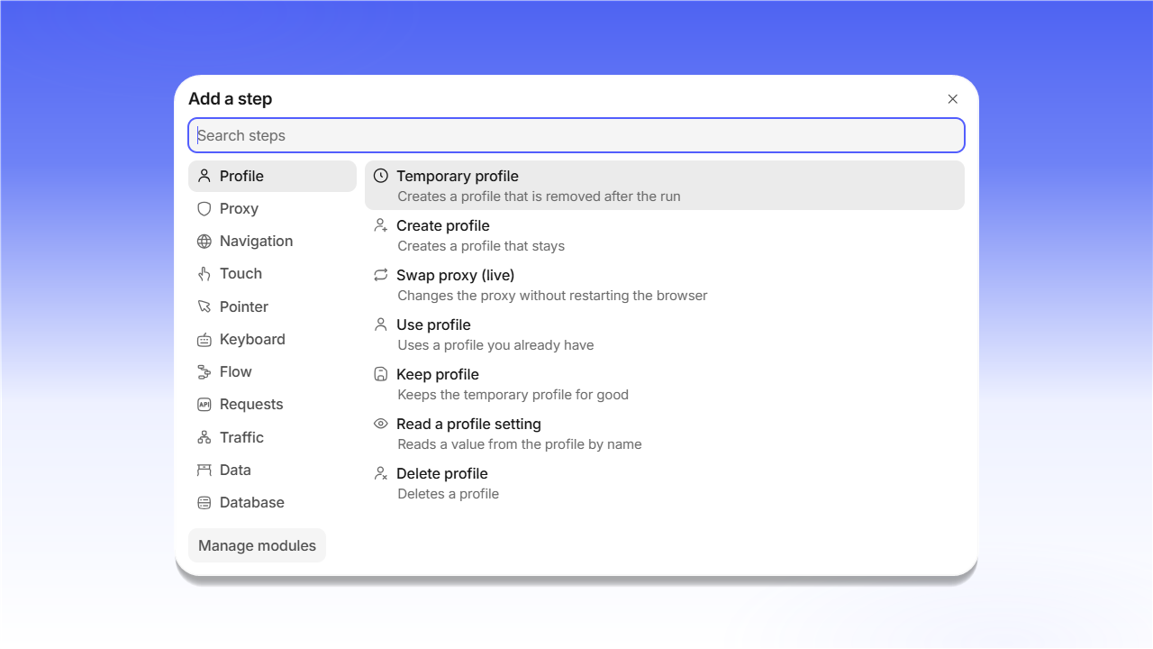
Task: Focus the Search steps input field
Action: click(x=576, y=135)
